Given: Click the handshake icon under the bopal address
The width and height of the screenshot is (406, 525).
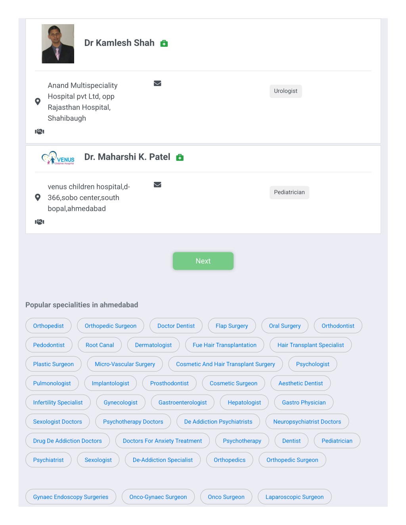Looking at the screenshot, I should coord(40,222).
